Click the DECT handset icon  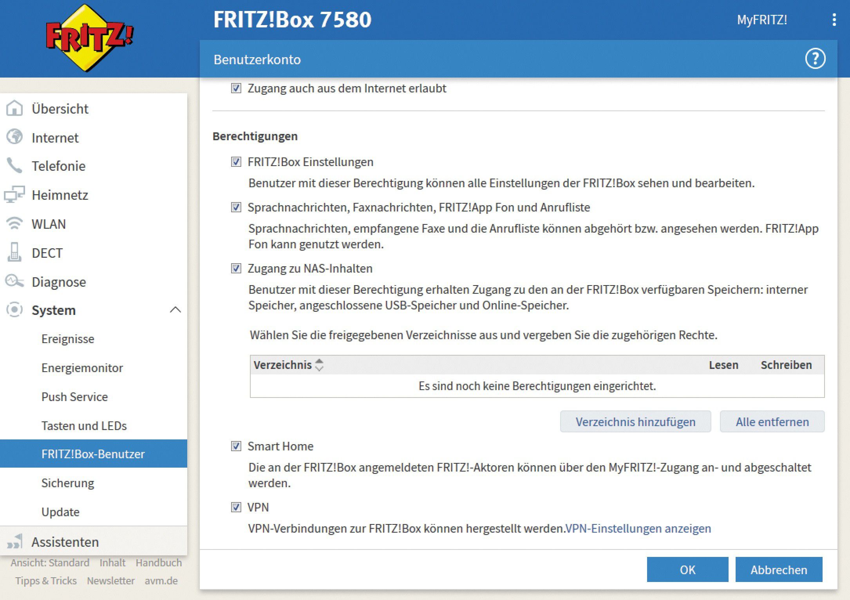pyautogui.click(x=14, y=253)
